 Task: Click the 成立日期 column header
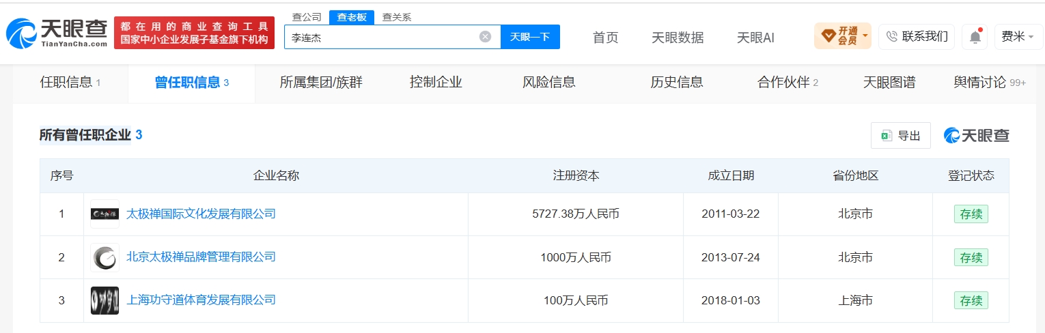[731, 176]
